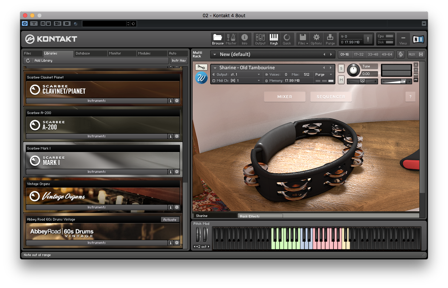
Task: Show rack page 17-32
Action: [x=359, y=55]
